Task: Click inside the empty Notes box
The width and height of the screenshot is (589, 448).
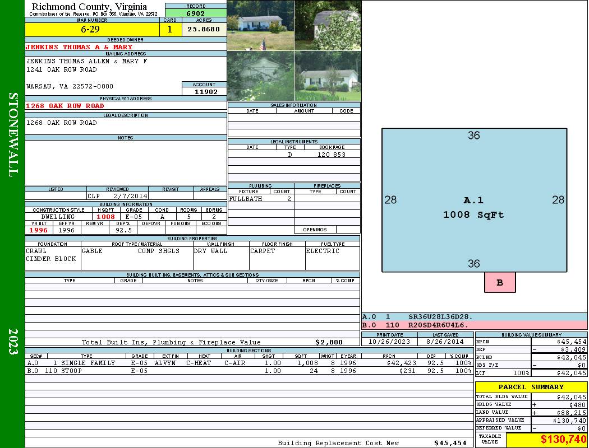Action: (125, 162)
